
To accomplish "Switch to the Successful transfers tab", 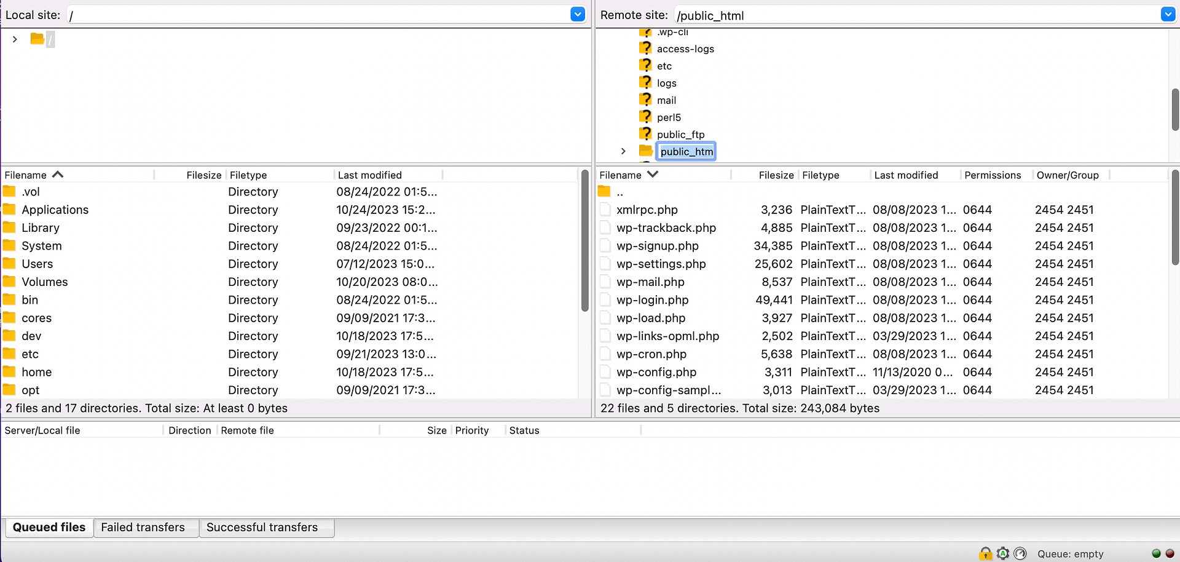I will tap(262, 528).
